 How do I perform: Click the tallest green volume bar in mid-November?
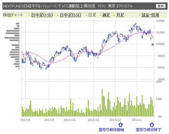(102, 102)
